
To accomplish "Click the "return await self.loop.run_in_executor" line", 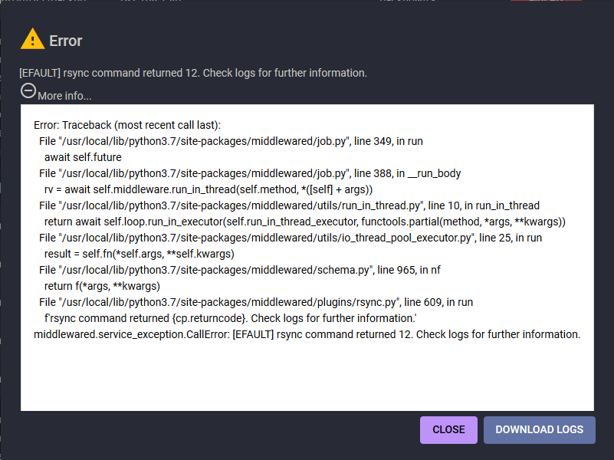I will (x=304, y=222).
